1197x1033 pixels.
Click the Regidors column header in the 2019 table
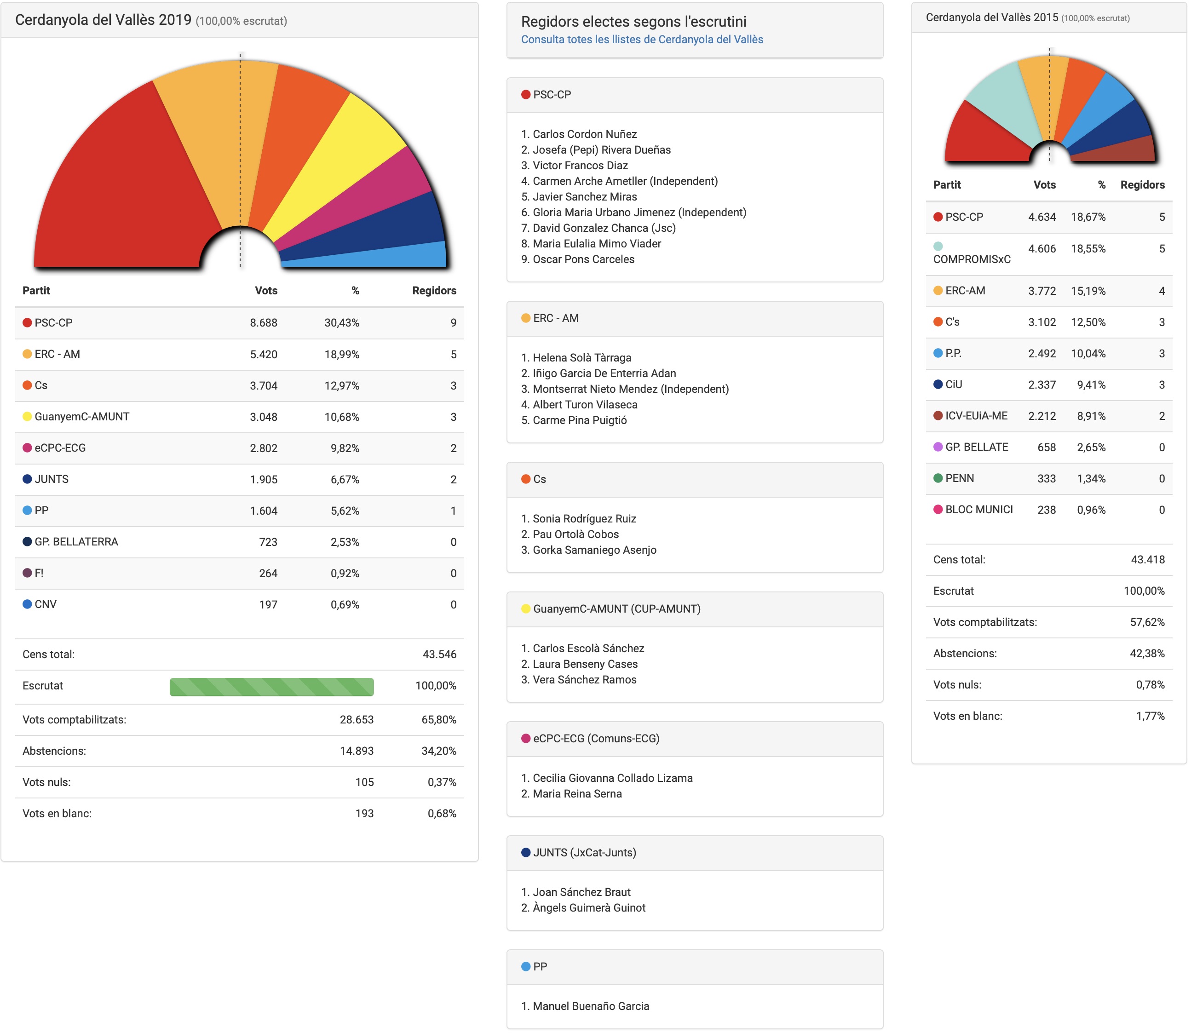click(x=434, y=290)
